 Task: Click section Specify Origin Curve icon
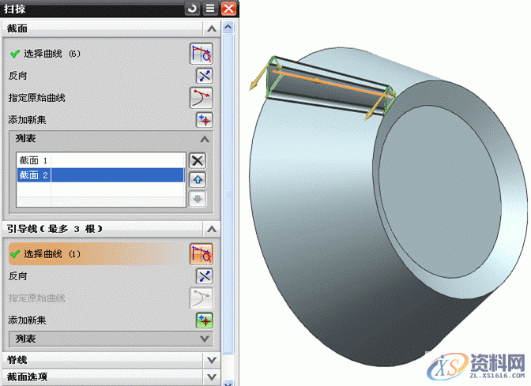[x=201, y=98]
